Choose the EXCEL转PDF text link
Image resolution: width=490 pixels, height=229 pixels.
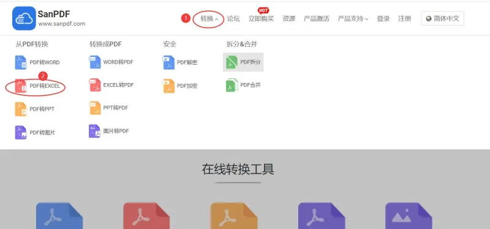[x=119, y=85]
